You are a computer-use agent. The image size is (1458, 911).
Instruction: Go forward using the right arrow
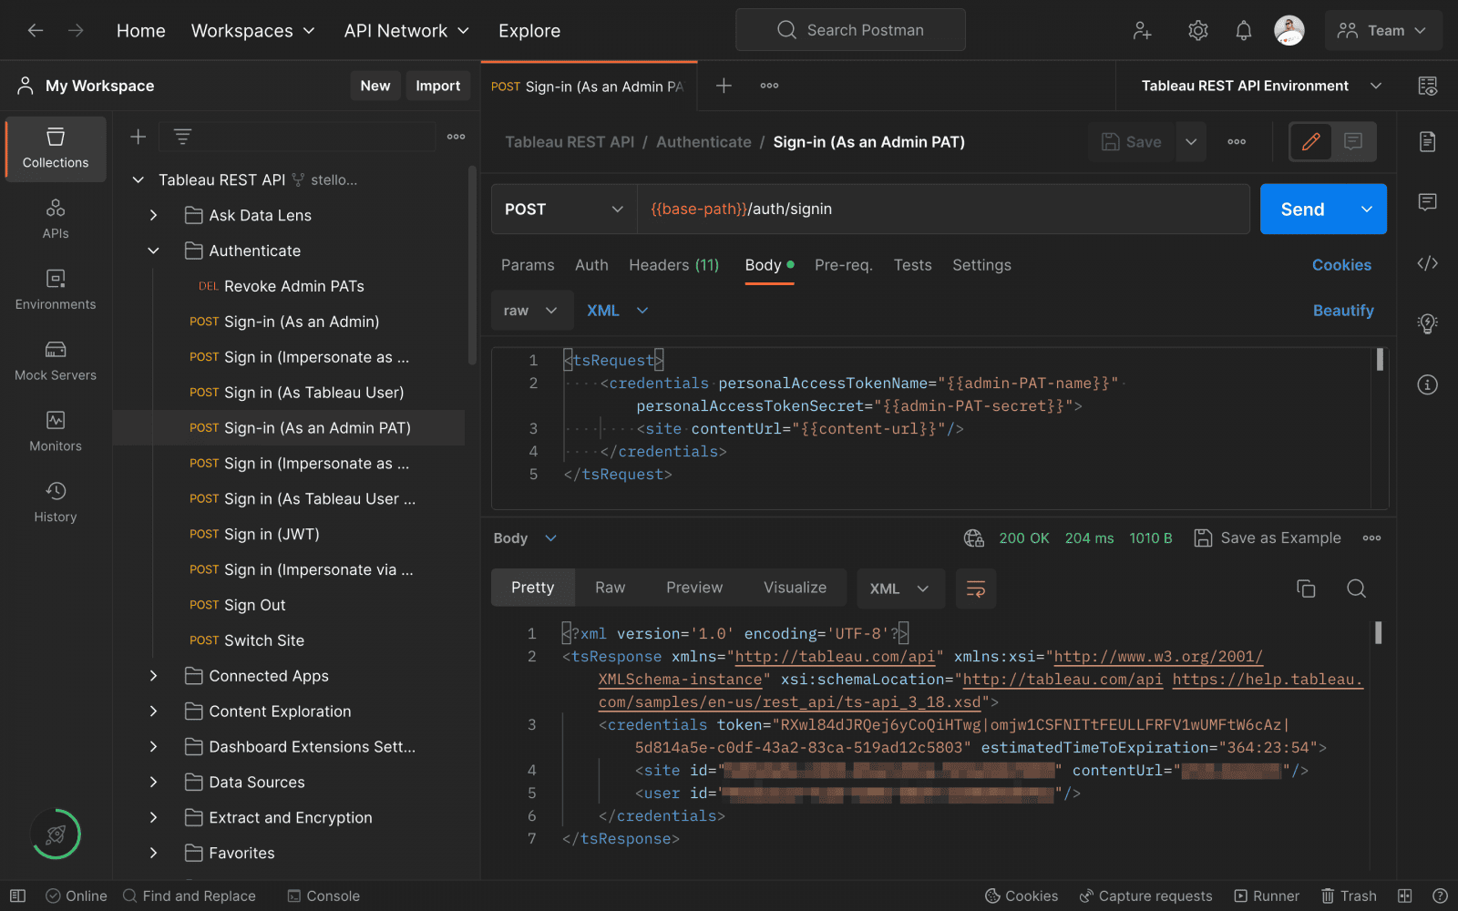click(x=76, y=30)
